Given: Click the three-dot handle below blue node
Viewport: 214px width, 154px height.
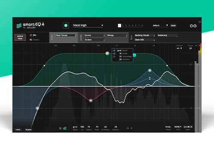Looking at the screenshot, I should [x=150, y=78].
